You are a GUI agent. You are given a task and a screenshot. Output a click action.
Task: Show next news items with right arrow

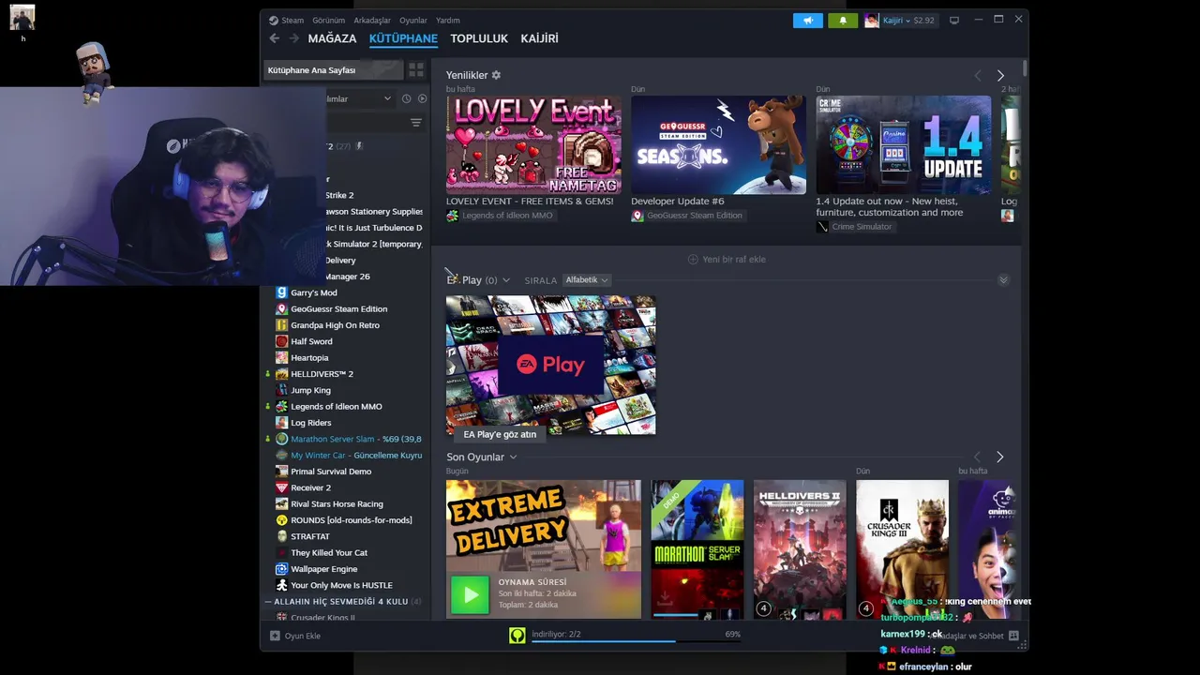1000,75
